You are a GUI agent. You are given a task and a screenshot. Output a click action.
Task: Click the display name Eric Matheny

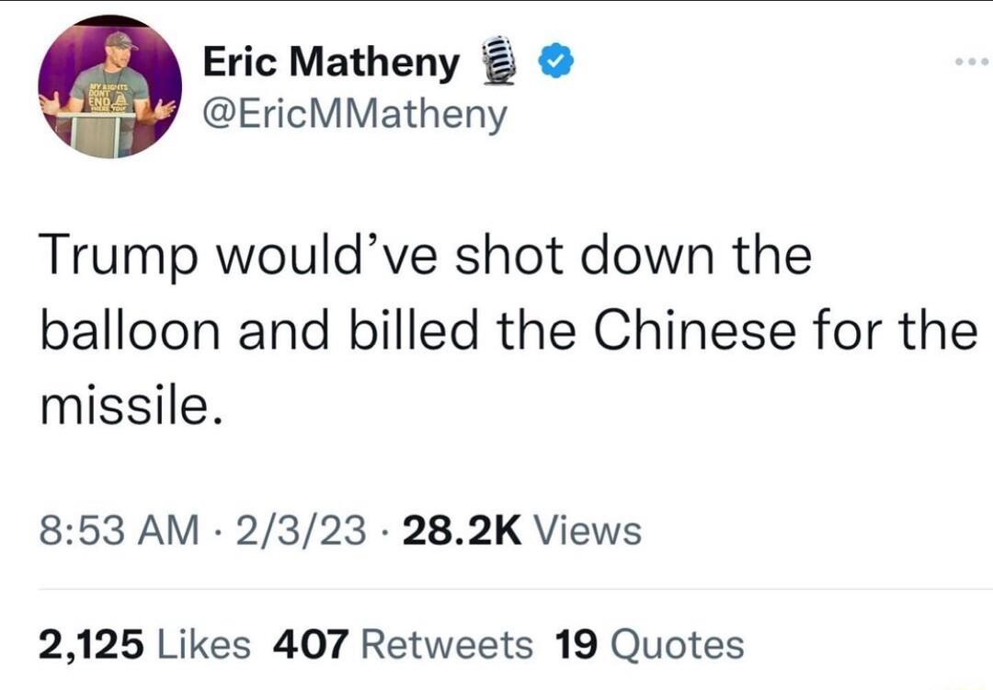(x=331, y=62)
